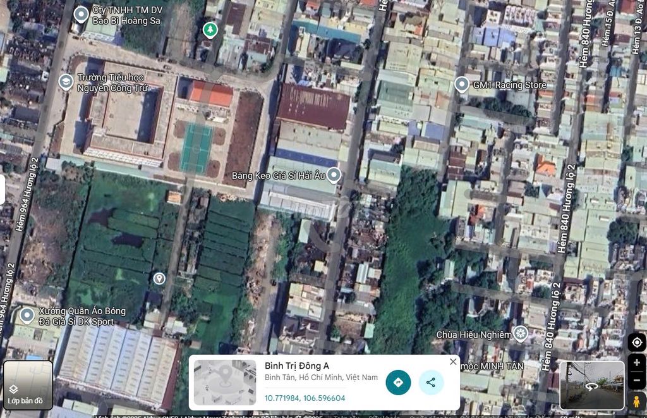Click the my location target button
647x418 pixels.
click(x=636, y=342)
